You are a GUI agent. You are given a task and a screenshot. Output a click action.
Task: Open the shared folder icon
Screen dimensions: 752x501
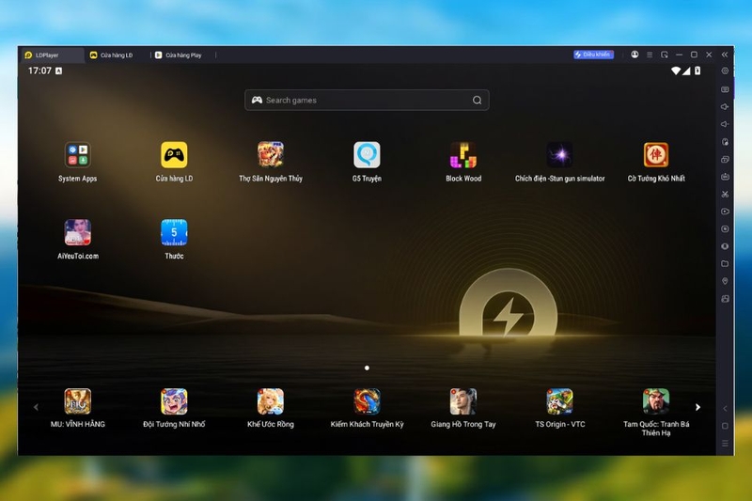point(725,264)
